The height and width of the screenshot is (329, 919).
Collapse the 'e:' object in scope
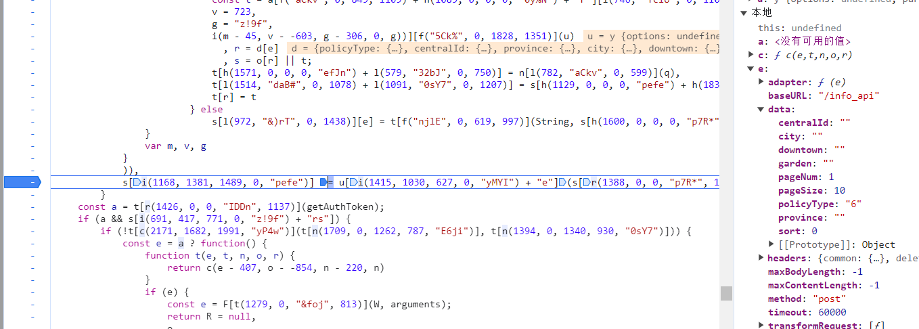tap(751, 68)
